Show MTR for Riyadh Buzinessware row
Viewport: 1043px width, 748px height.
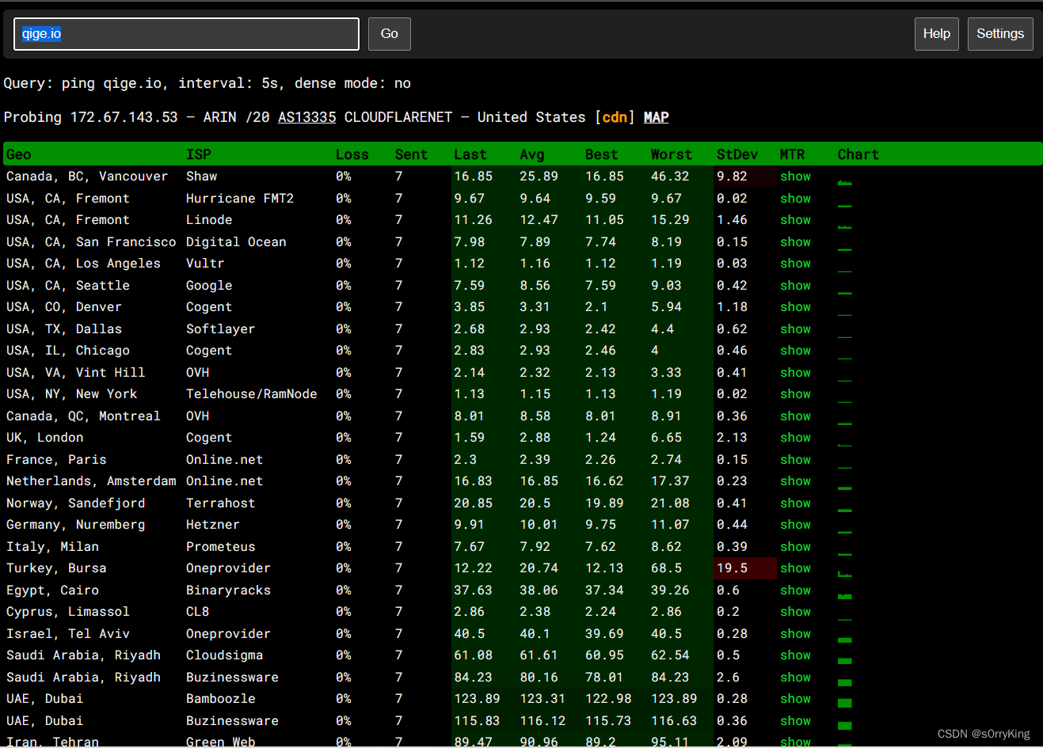pos(795,678)
